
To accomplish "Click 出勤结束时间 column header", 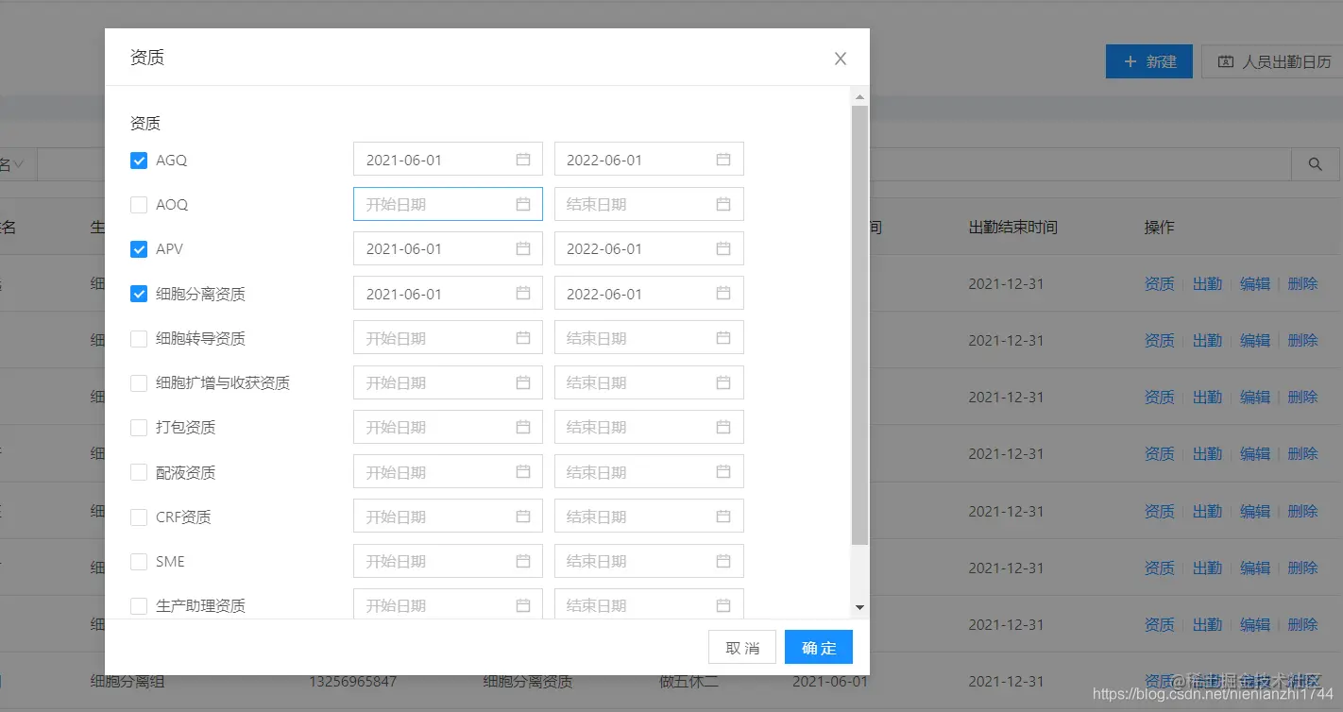I will pyautogui.click(x=1013, y=228).
